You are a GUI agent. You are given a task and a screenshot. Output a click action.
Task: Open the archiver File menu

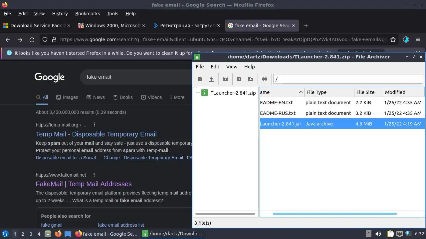[x=200, y=66]
